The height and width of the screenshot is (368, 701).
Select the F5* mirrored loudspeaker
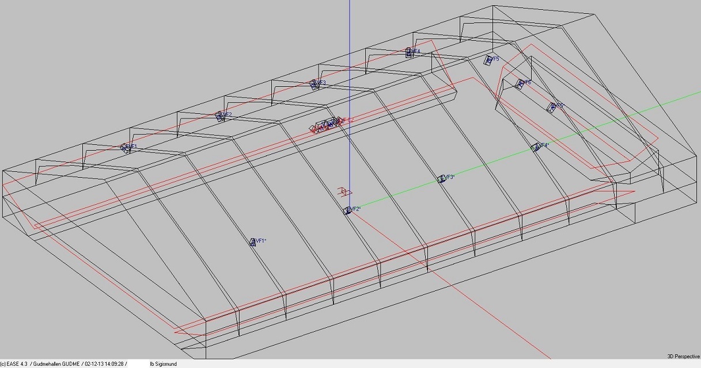click(551, 107)
